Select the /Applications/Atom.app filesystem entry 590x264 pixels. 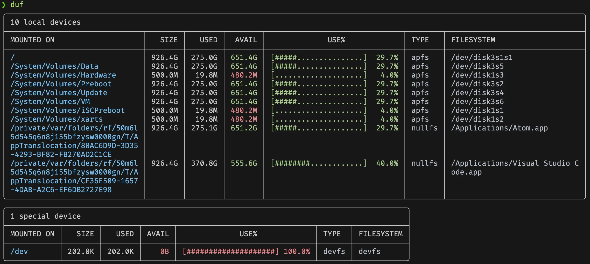[x=499, y=128]
